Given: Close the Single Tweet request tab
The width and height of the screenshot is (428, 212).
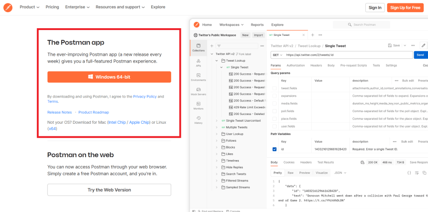Looking at the screenshot, I should click(x=303, y=35).
